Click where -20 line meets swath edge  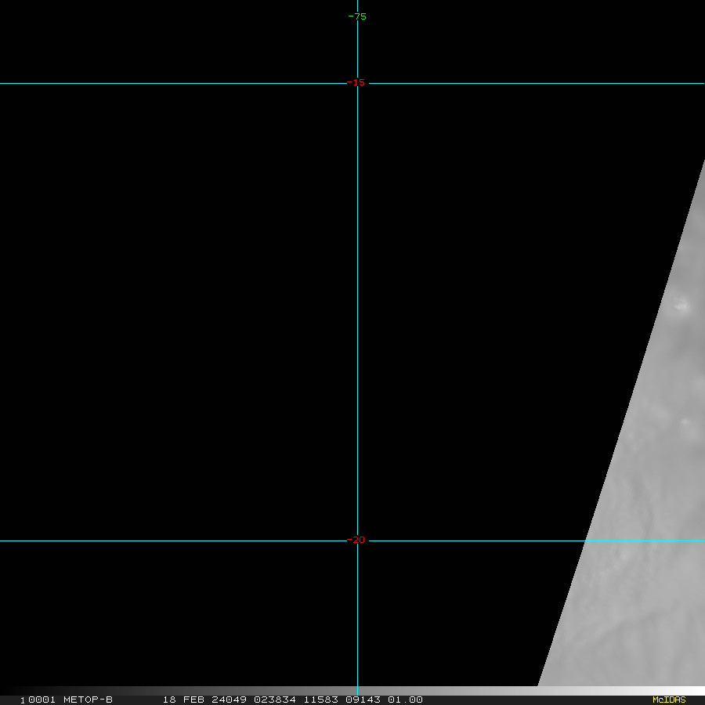coord(586,540)
